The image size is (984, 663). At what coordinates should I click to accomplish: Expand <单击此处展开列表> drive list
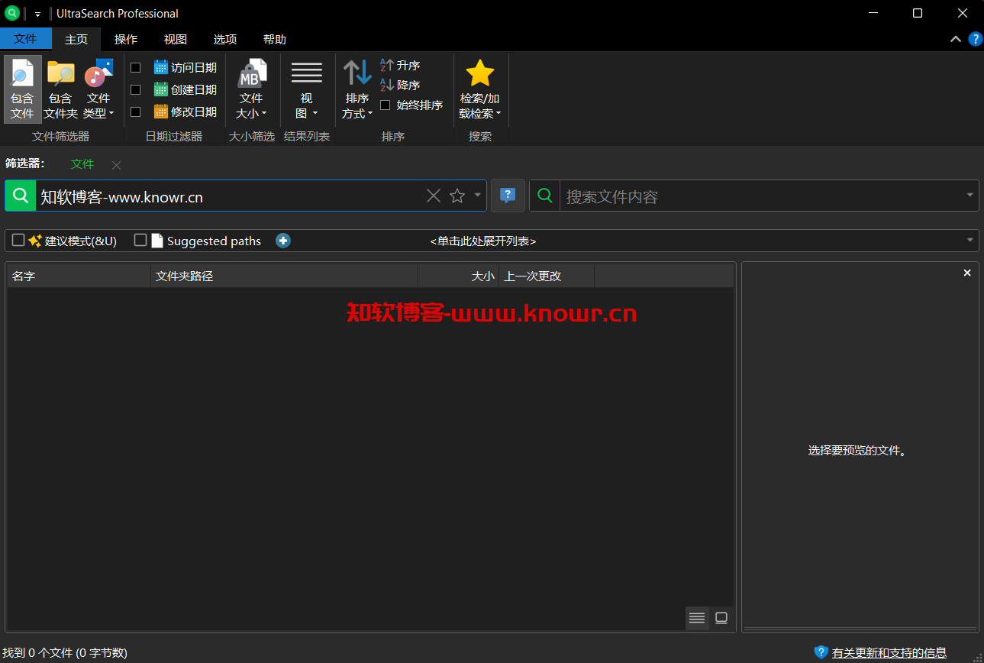coord(483,241)
